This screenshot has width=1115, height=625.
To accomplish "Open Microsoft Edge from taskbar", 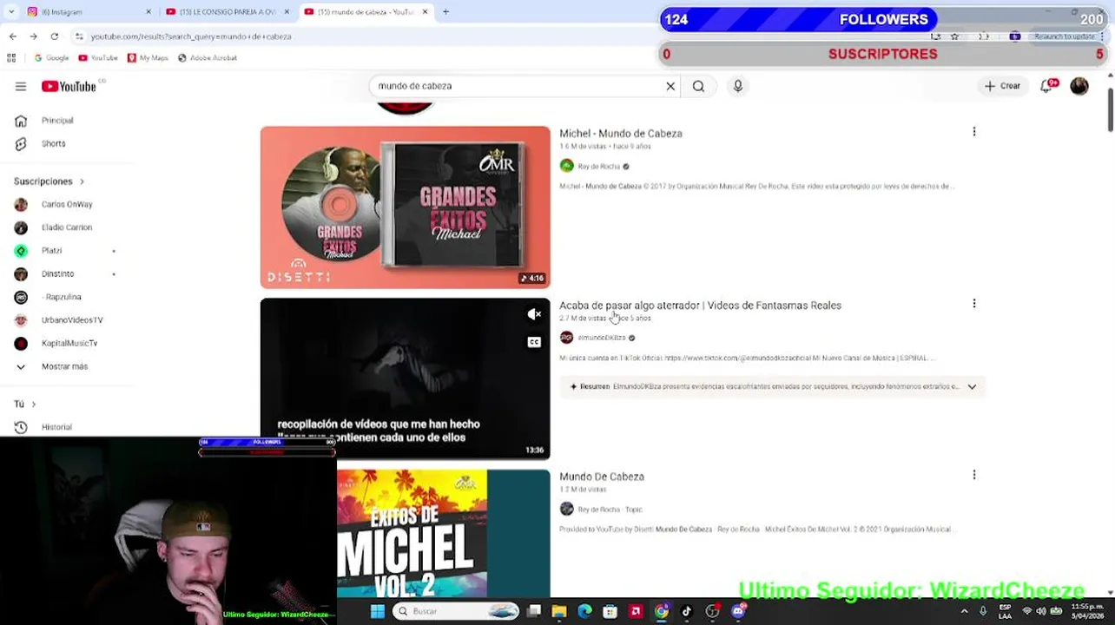I will [584, 611].
